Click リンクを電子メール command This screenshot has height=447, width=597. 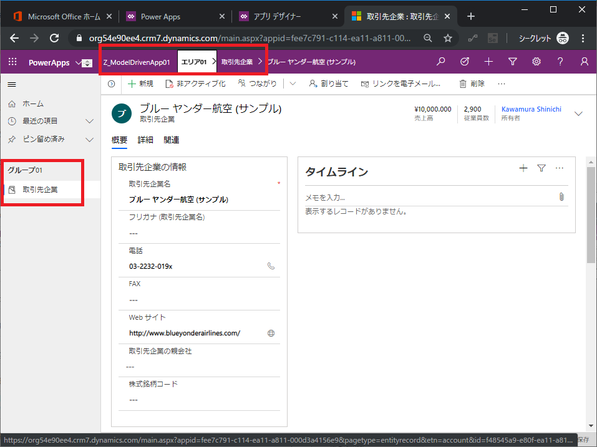click(400, 84)
